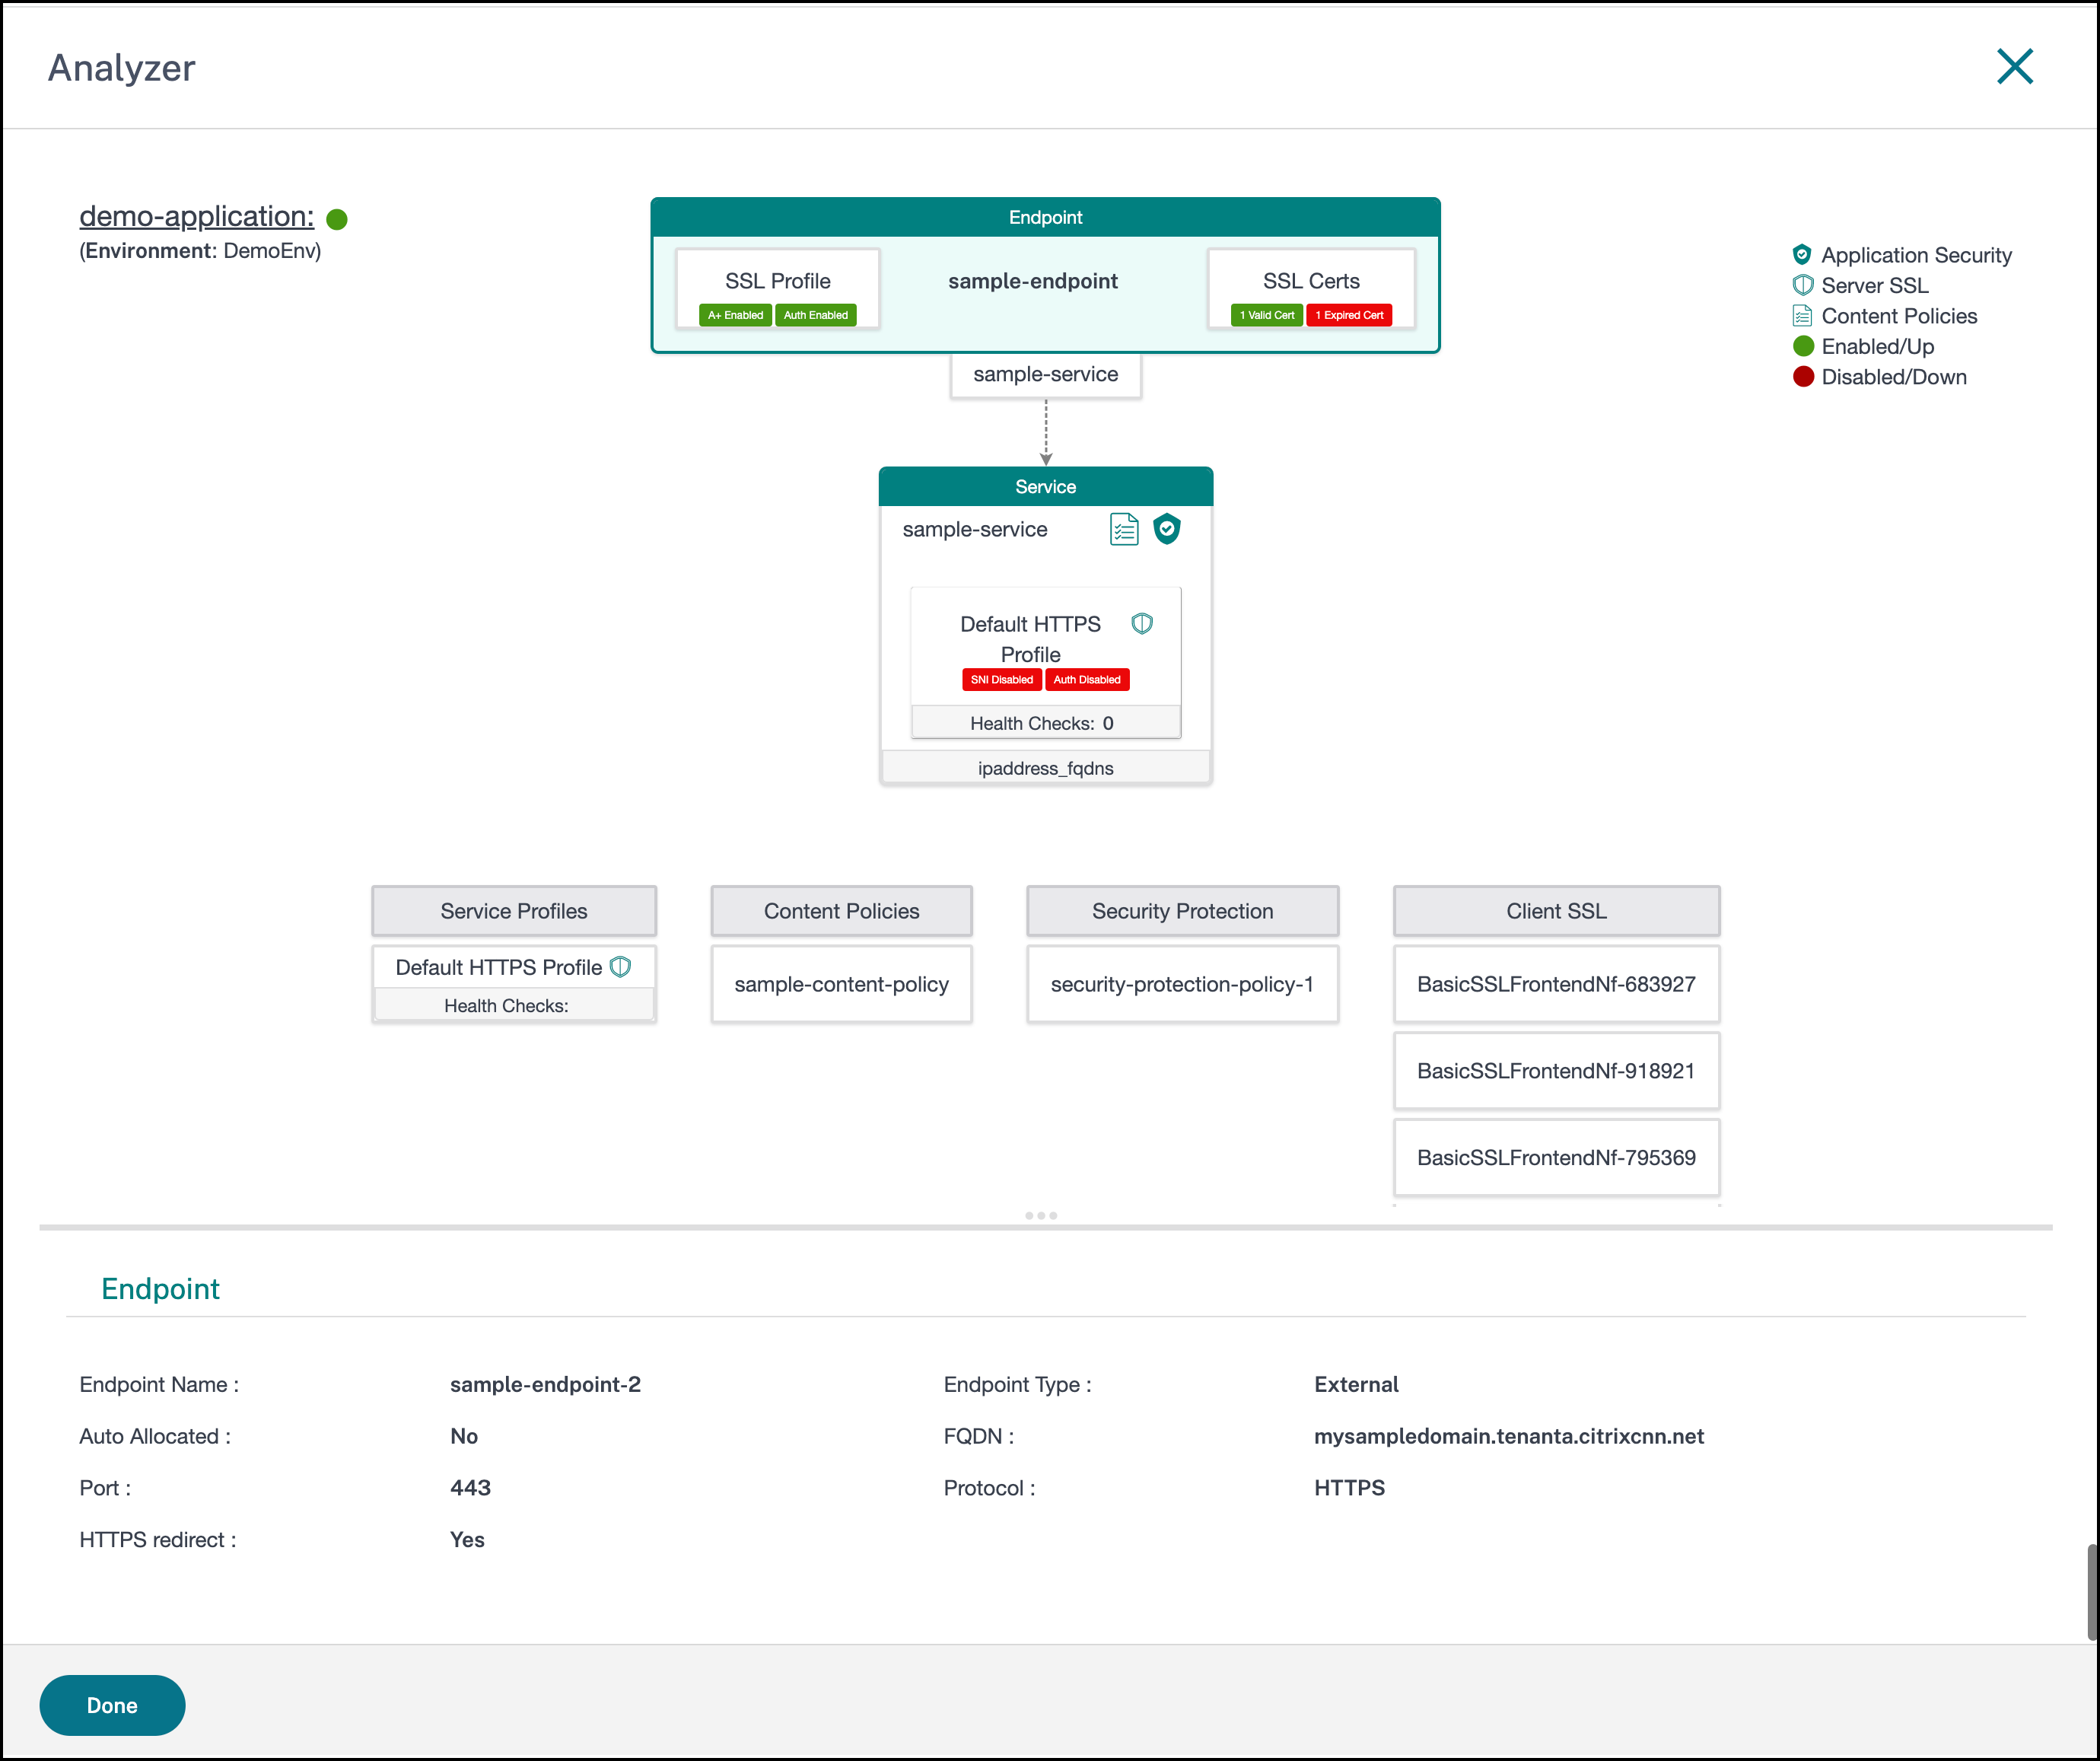Click the Auth Disabled badge

pos(1087,680)
